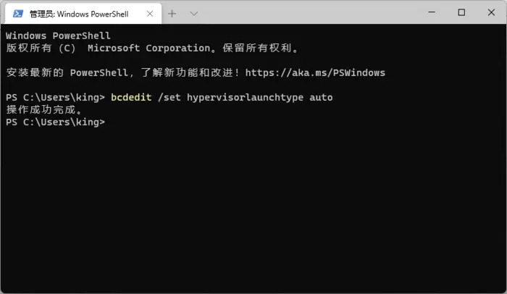Select the 管理员: Windows PowerShell tab
Viewport: 507px width, 294px height.
point(80,14)
